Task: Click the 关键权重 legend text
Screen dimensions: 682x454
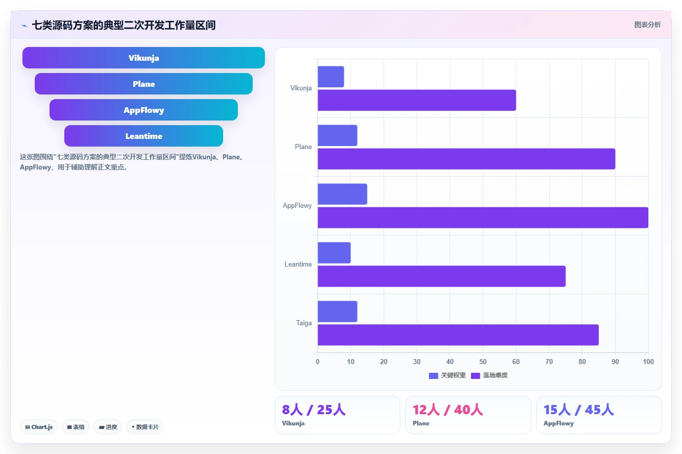Action: (453, 376)
